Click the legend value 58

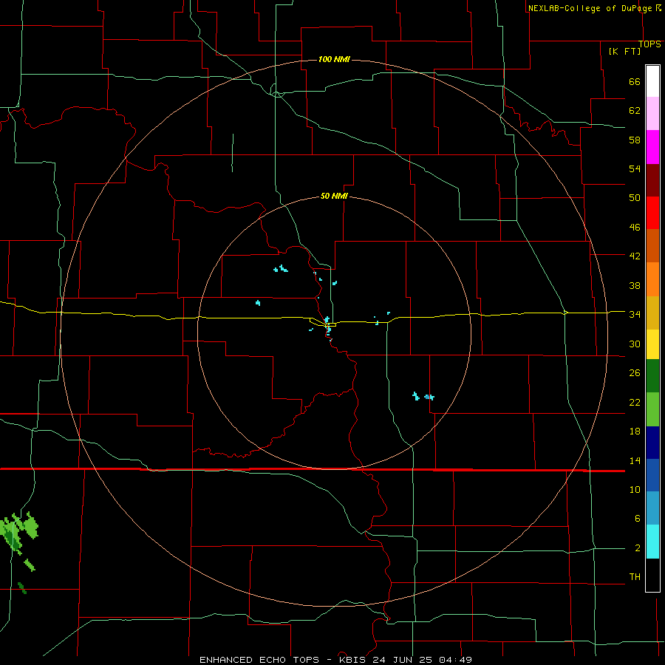click(x=635, y=140)
